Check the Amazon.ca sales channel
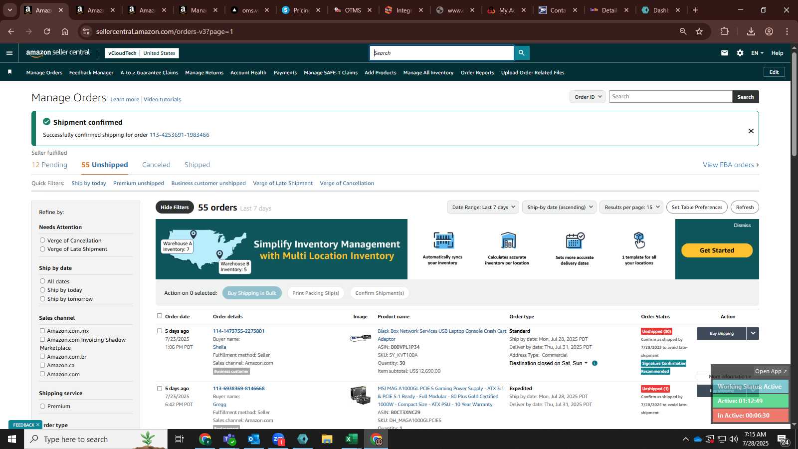The height and width of the screenshot is (449, 798). (x=42, y=365)
